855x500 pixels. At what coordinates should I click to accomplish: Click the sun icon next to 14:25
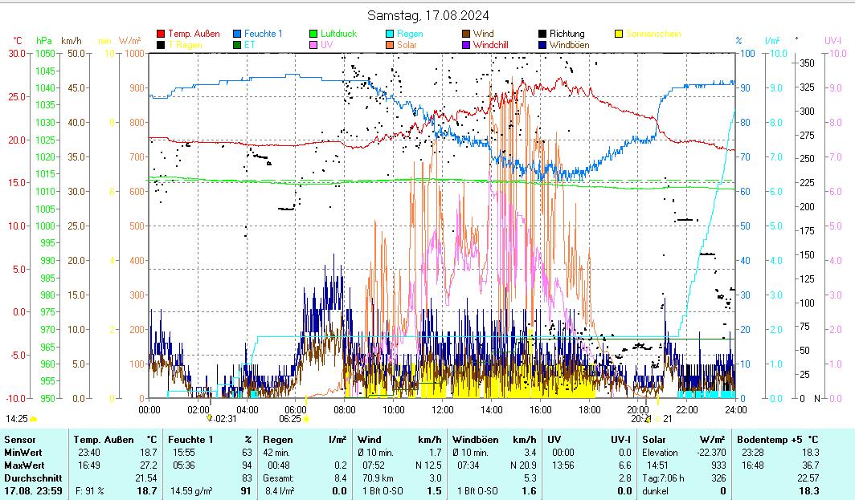(x=34, y=419)
